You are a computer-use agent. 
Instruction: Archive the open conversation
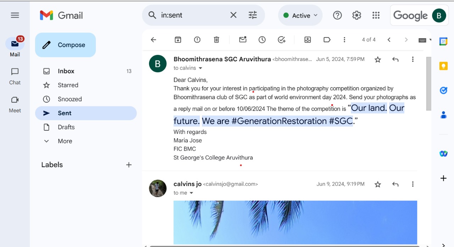click(178, 40)
